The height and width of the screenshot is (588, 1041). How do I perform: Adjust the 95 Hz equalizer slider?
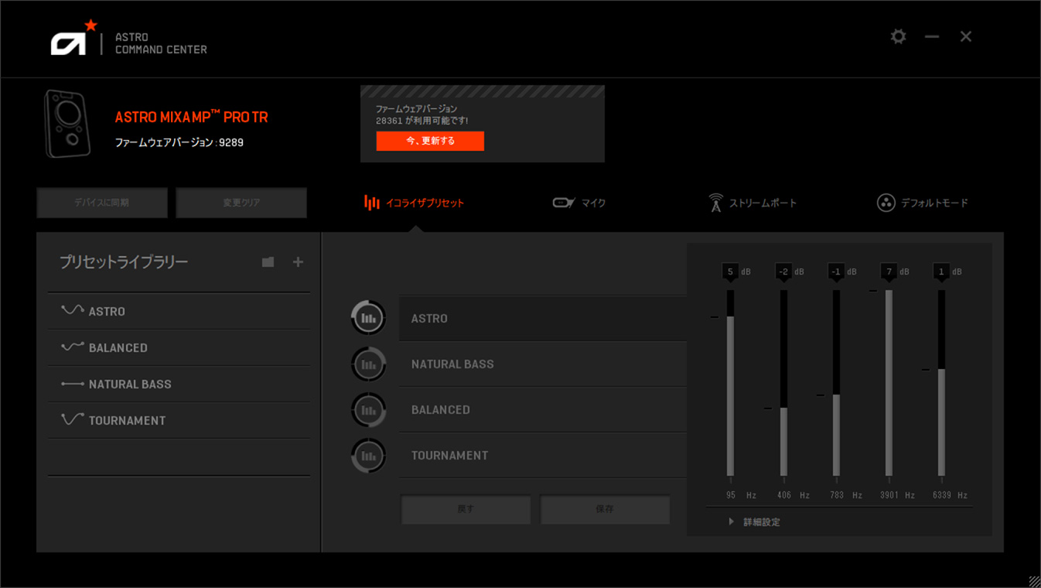tap(730, 383)
